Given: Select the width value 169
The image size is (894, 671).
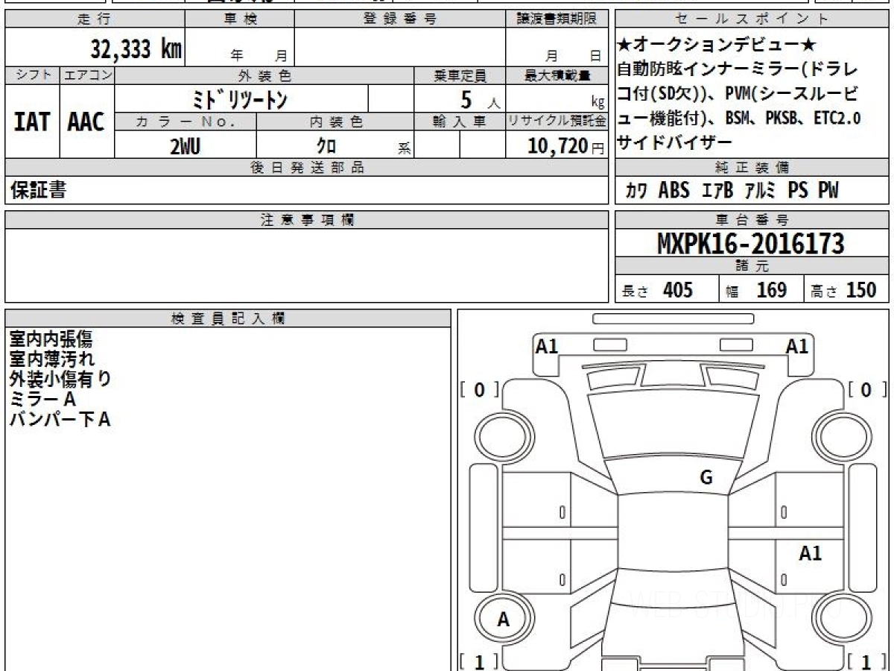Looking at the screenshot, I should (x=772, y=290).
